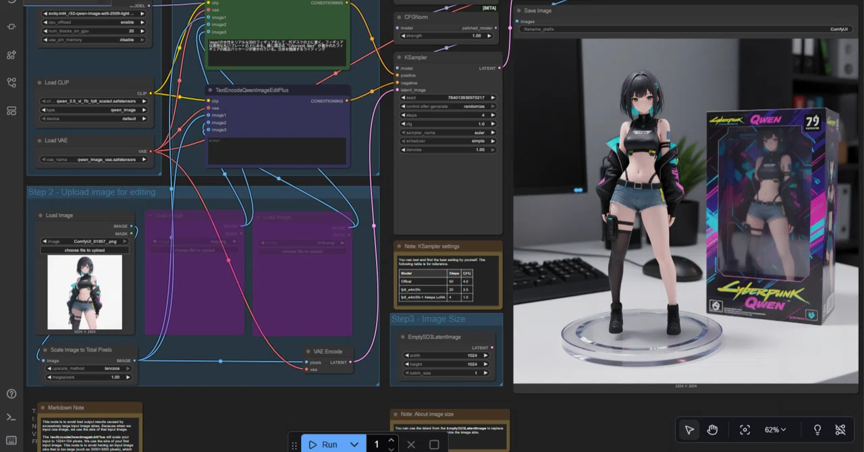Collapse the CFGNorm node via its dot
Viewport: 864px width, 452px height.
(x=399, y=16)
